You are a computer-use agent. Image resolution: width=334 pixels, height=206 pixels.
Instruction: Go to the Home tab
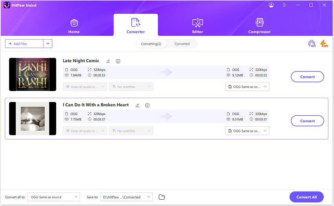[x=74, y=26]
